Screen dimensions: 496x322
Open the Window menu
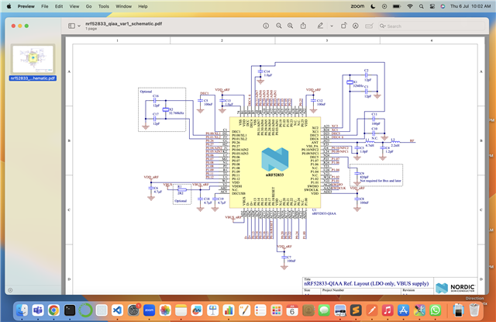[x=123, y=6]
